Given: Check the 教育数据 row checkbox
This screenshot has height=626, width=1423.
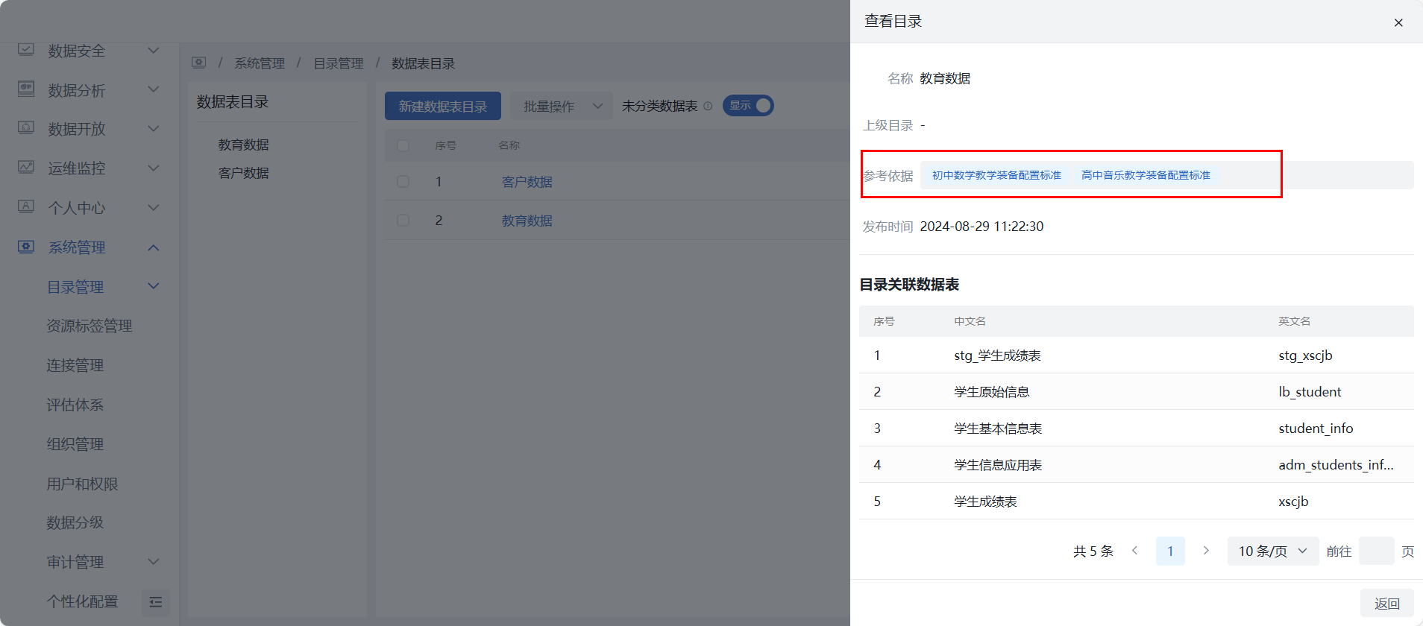Looking at the screenshot, I should pos(403,220).
